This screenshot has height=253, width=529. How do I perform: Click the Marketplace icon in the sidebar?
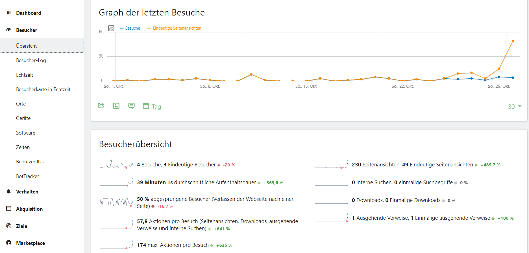(x=9, y=243)
